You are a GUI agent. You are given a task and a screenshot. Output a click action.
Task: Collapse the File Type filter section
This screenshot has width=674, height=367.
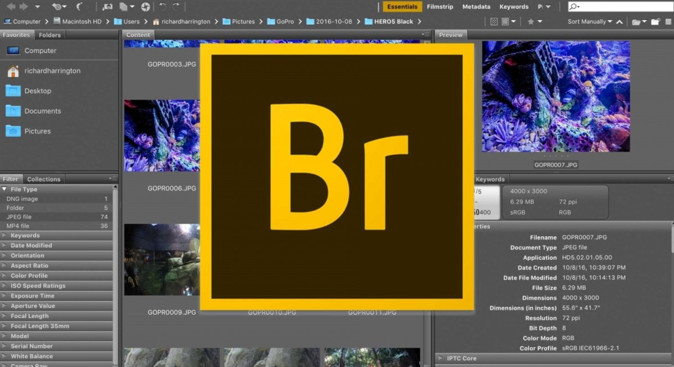5,189
